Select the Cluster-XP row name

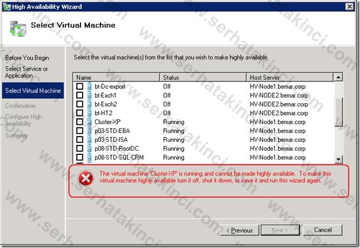(108, 122)
